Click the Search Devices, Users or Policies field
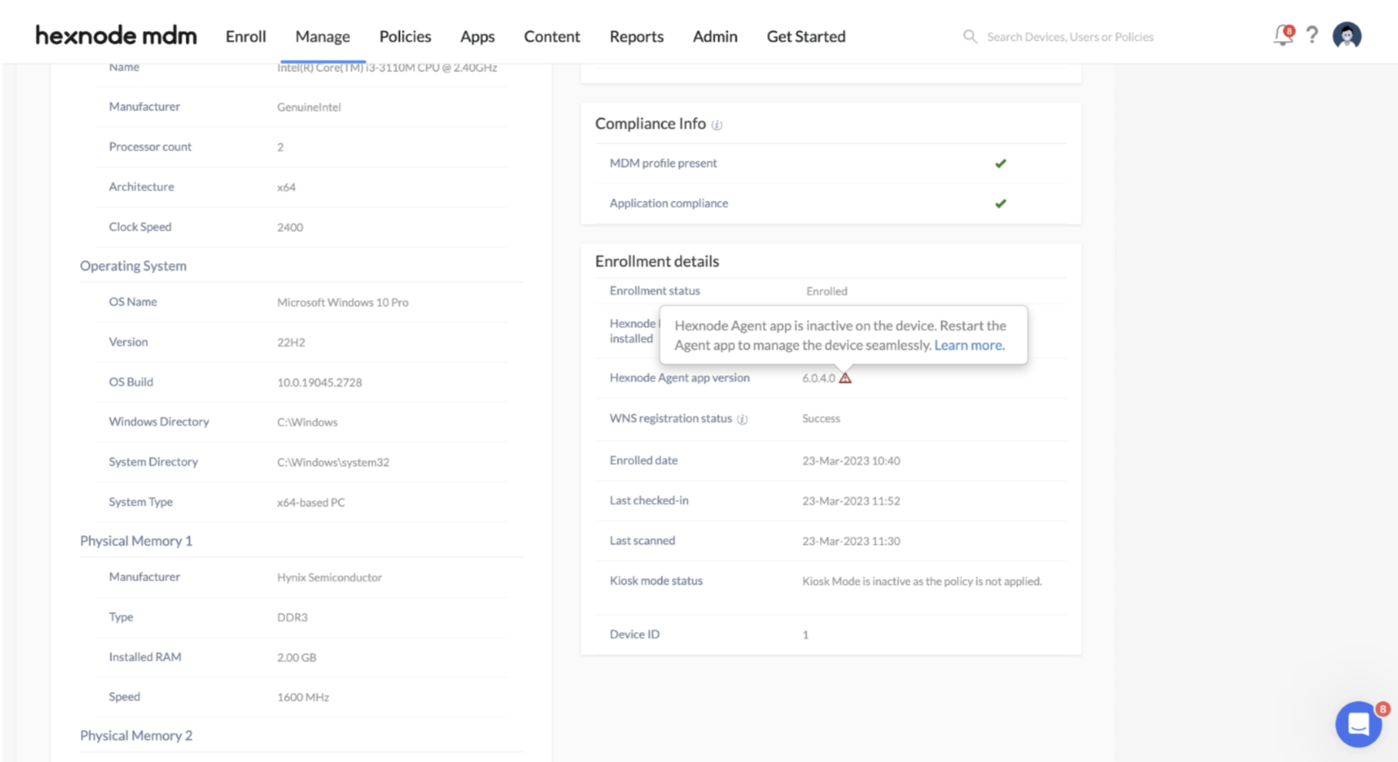 1070,37
